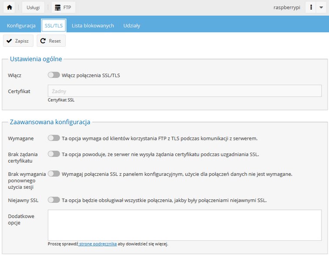Open the stronę podręcznika link
Viewport: 329px width, 256px height.
point(98,244)
